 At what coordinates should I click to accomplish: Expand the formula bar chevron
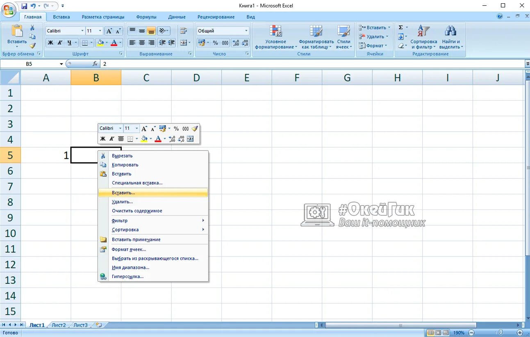[x=527, y=64]
